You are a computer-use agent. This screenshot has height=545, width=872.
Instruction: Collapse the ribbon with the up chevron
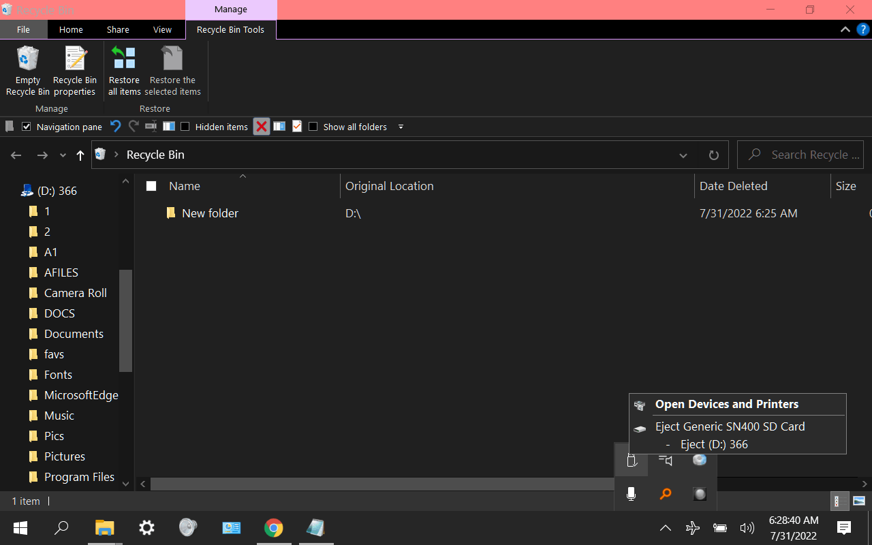[845, 29]
